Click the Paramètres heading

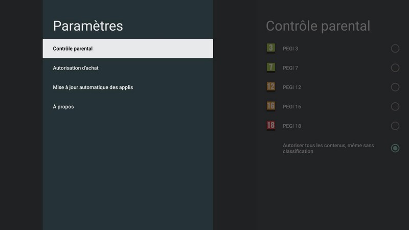tap(88, 26)
